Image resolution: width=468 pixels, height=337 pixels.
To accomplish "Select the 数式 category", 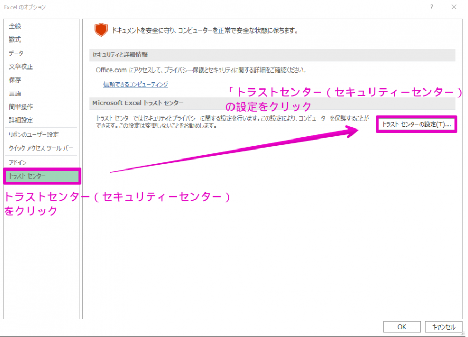I will point(15,39).
